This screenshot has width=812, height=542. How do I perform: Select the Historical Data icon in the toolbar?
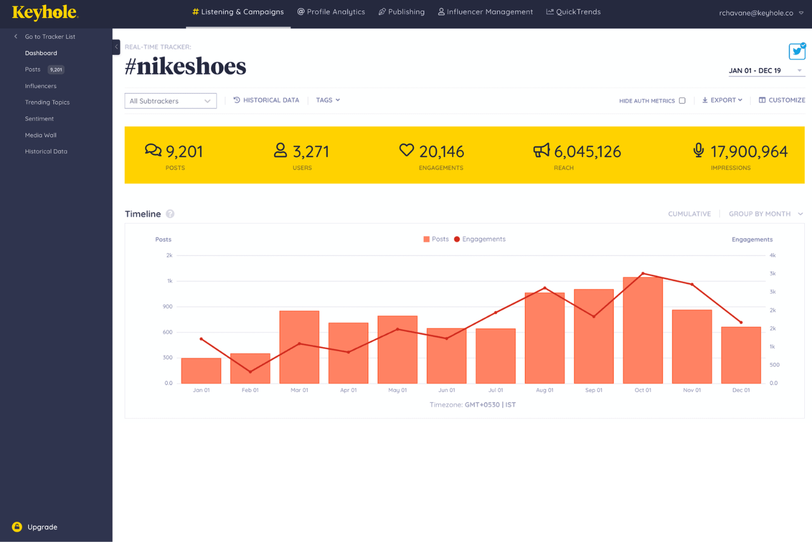236,100
